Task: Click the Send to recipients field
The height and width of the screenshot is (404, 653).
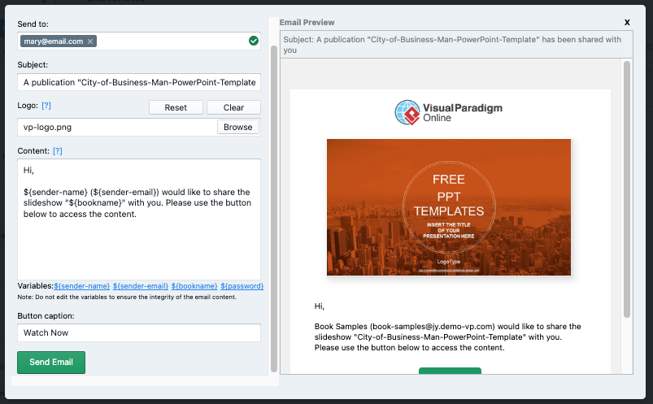Action: (x=171, y=41)
